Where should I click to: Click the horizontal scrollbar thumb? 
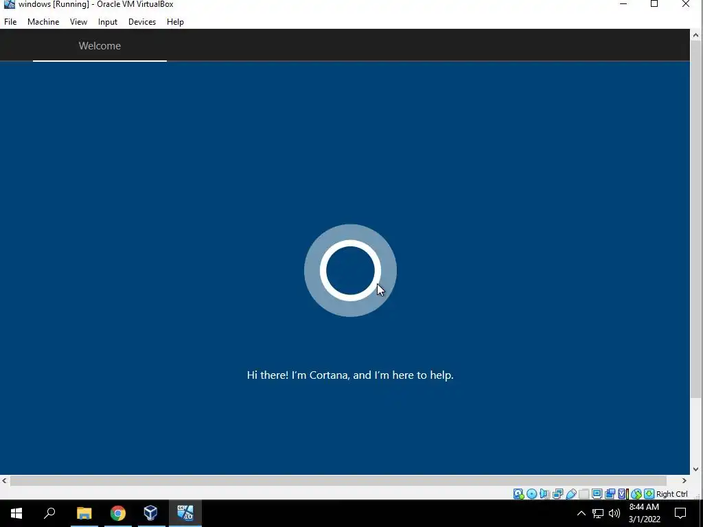(338, 480)
